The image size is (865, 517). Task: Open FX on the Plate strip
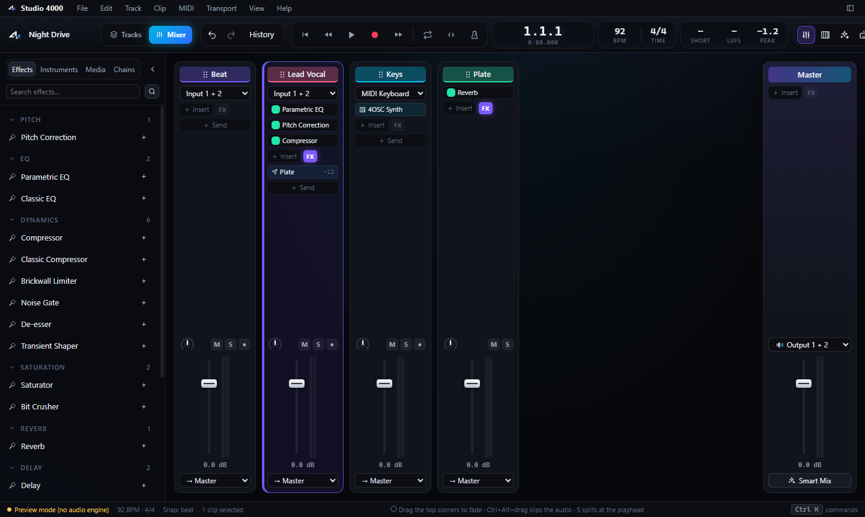click(485, 108)
